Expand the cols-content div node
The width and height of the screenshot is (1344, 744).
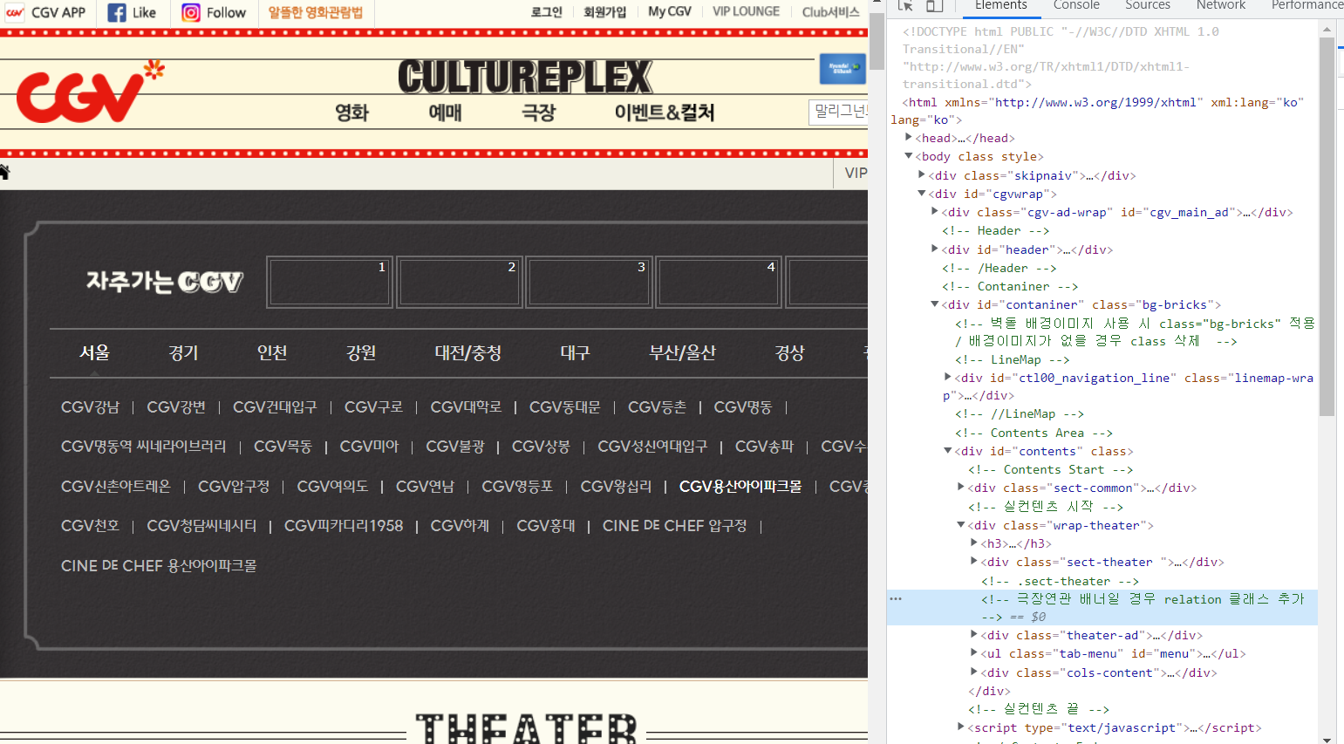pos(973,672)
